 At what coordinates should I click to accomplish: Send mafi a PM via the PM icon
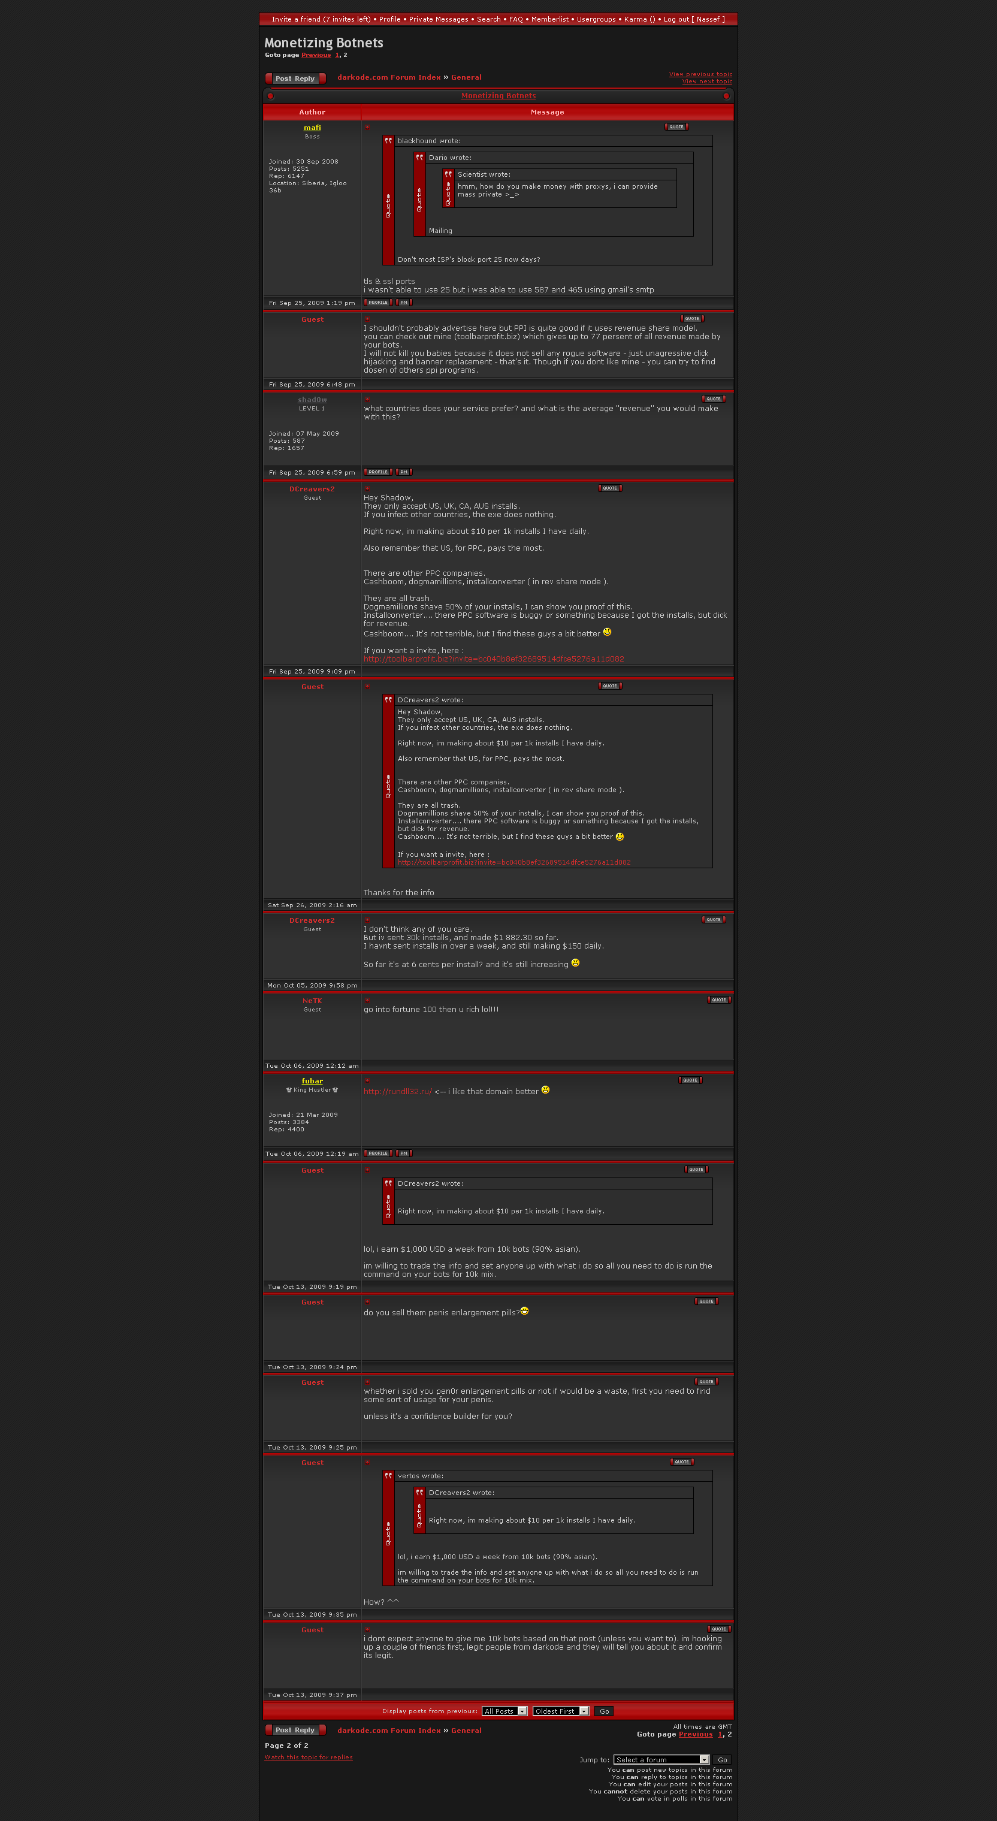tap(404, 303)
